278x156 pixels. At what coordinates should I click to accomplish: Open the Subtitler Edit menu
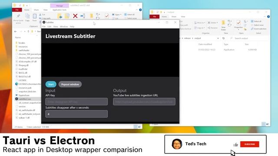tap(49, 26)
